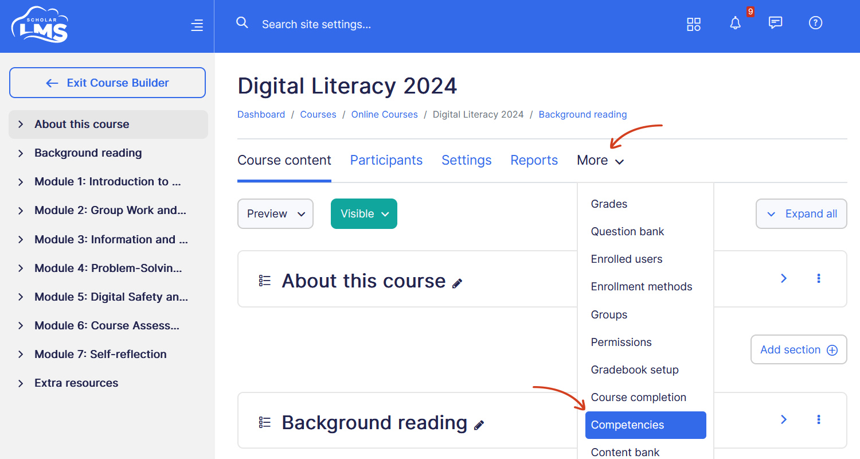
Task: Switch to the Participants tab
Action: [386, 161]
